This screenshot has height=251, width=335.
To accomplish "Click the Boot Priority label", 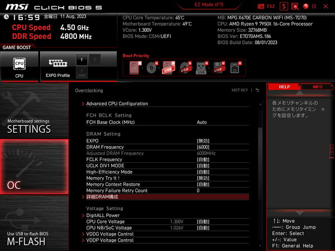I will pyautogui.click(x=136, y=56).
